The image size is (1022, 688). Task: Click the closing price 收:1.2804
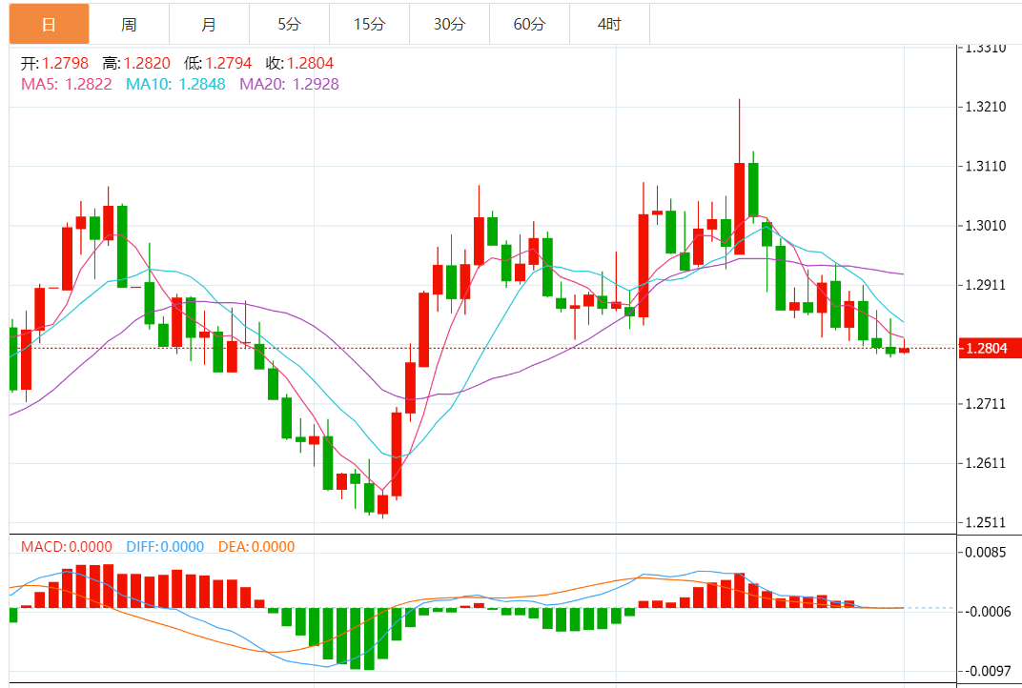pyautogui.click(x=299, y=63)
